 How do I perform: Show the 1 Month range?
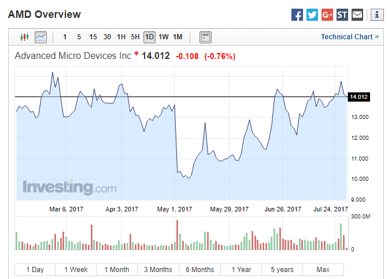coord(117,270)
